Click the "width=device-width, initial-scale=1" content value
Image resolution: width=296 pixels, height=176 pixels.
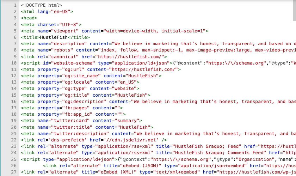(x=154, y=31)
